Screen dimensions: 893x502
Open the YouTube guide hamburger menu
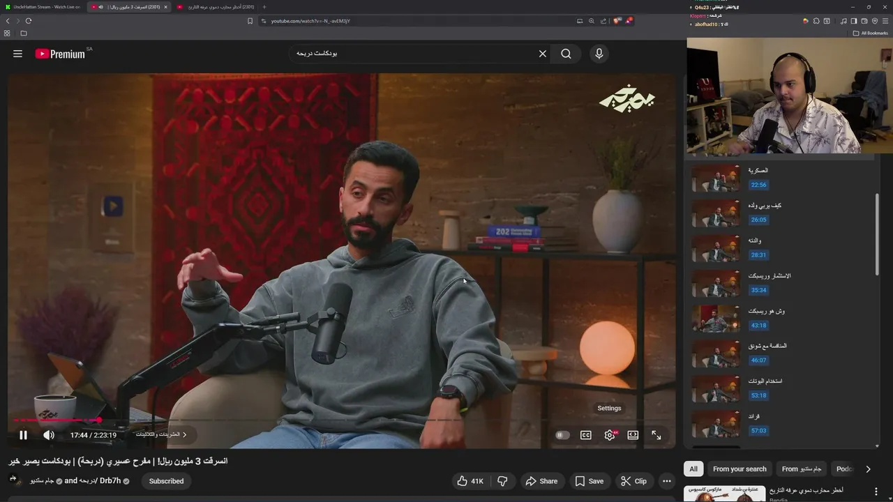point(17,54)
